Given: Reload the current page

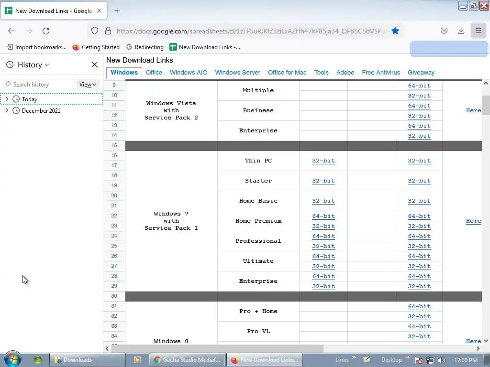Looking at the screenshot, I should pos(46,31).
